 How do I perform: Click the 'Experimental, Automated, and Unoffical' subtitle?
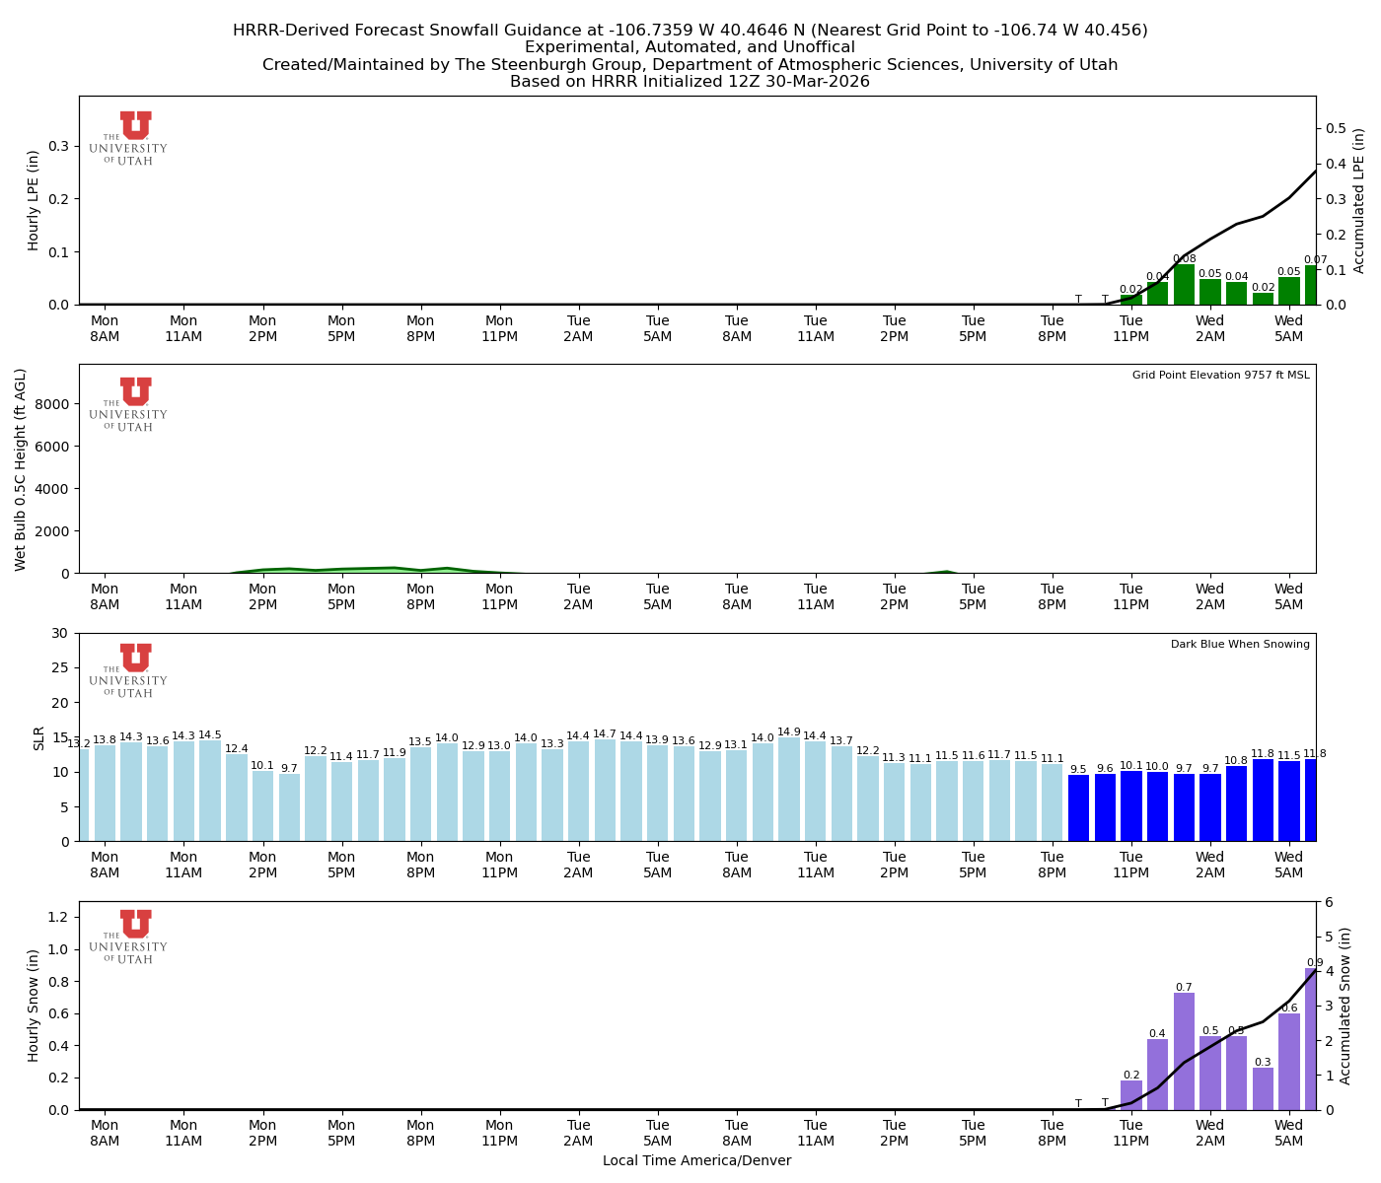tap(690, 46)
